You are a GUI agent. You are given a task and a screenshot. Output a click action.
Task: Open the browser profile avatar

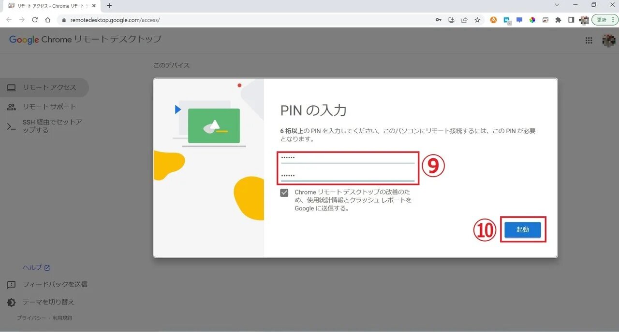pos(584,20)
